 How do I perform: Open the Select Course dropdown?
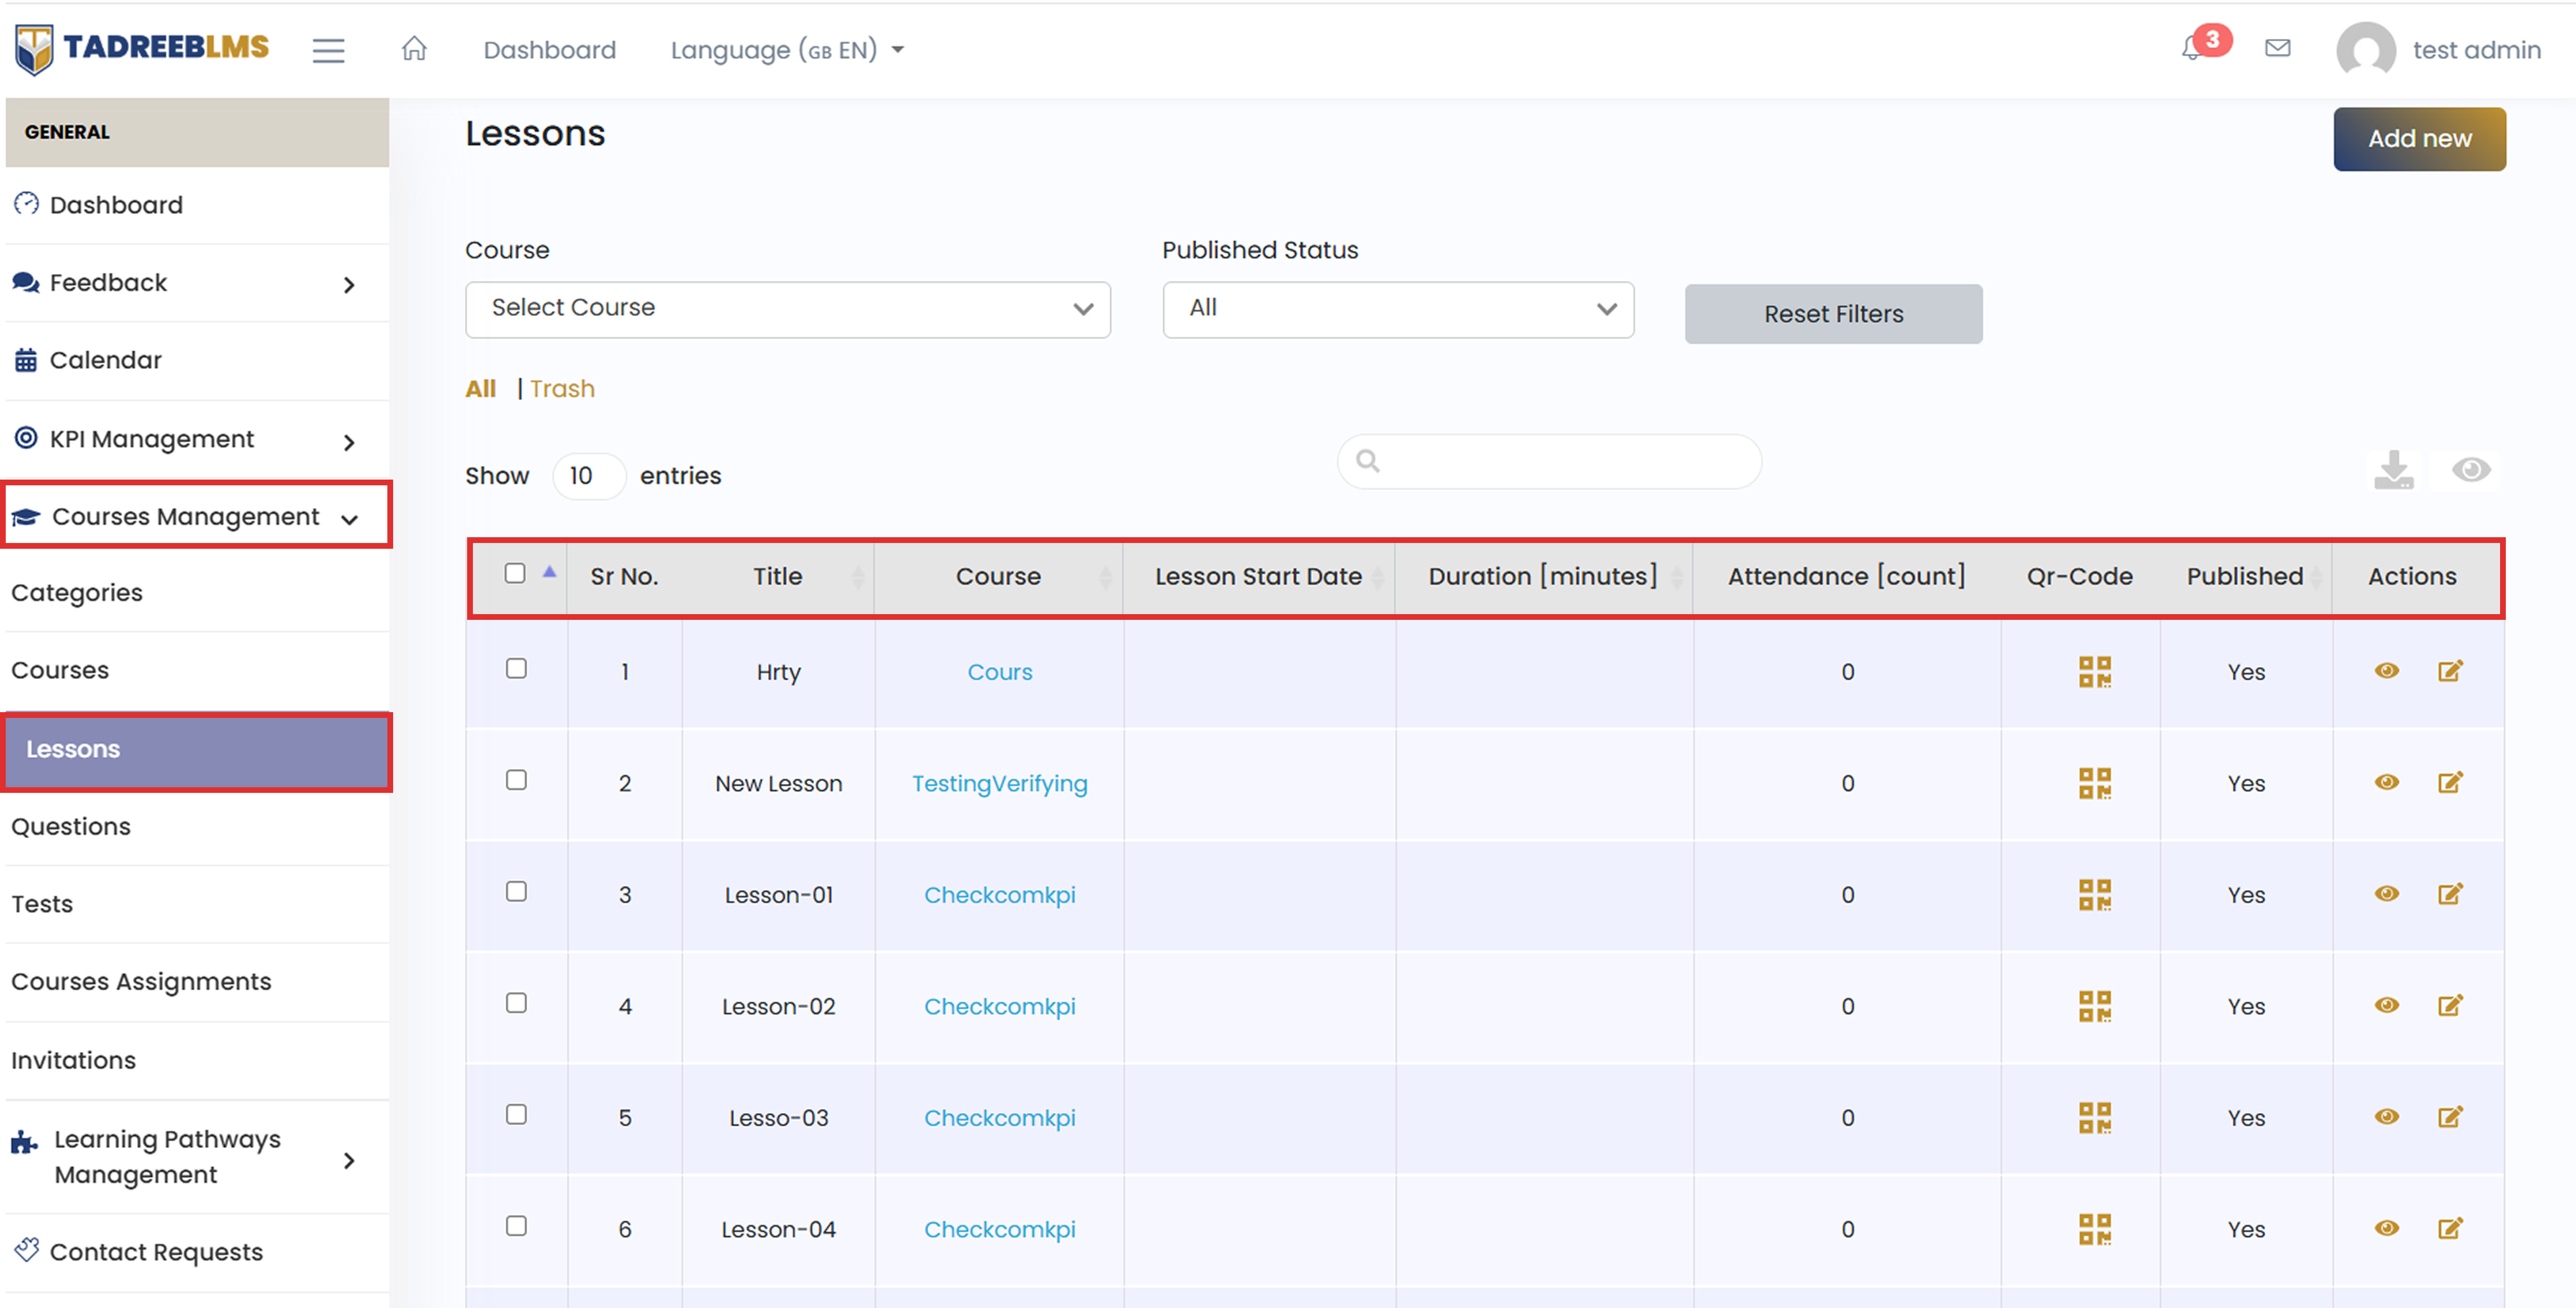coord(787,309)
